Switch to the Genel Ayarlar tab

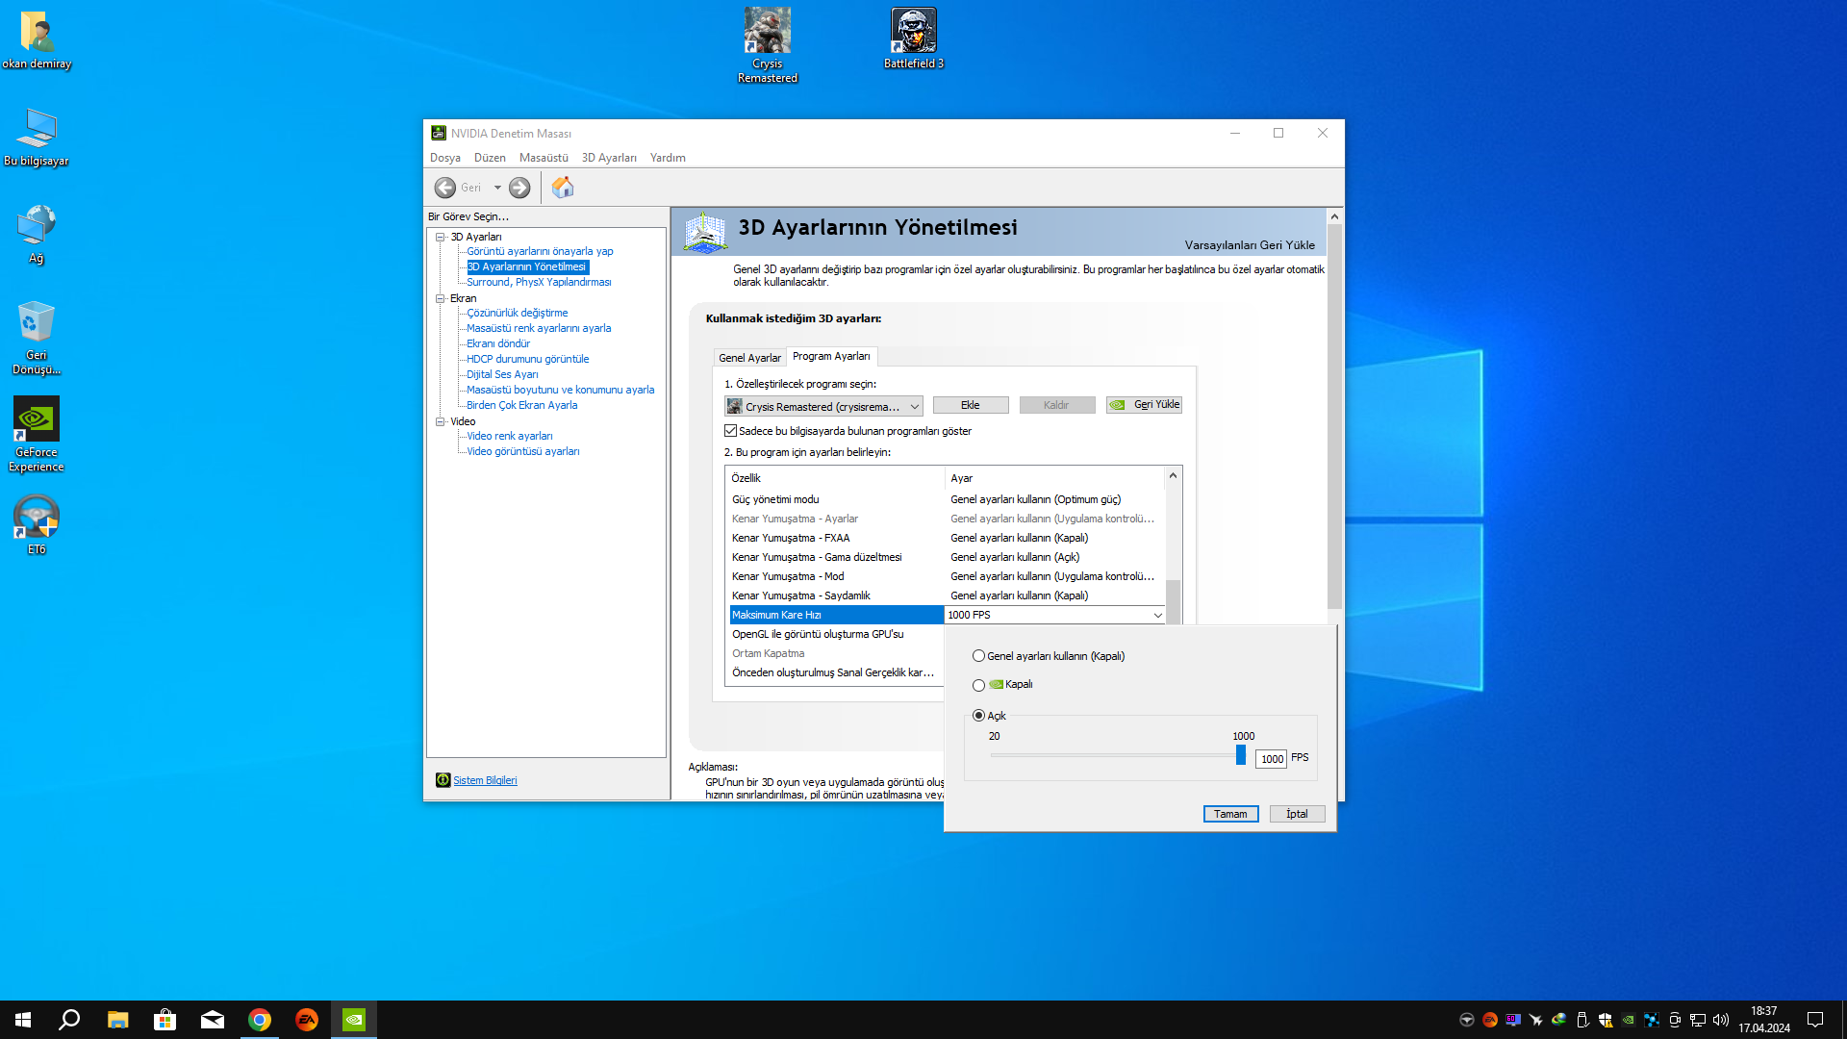pos(749,357)
